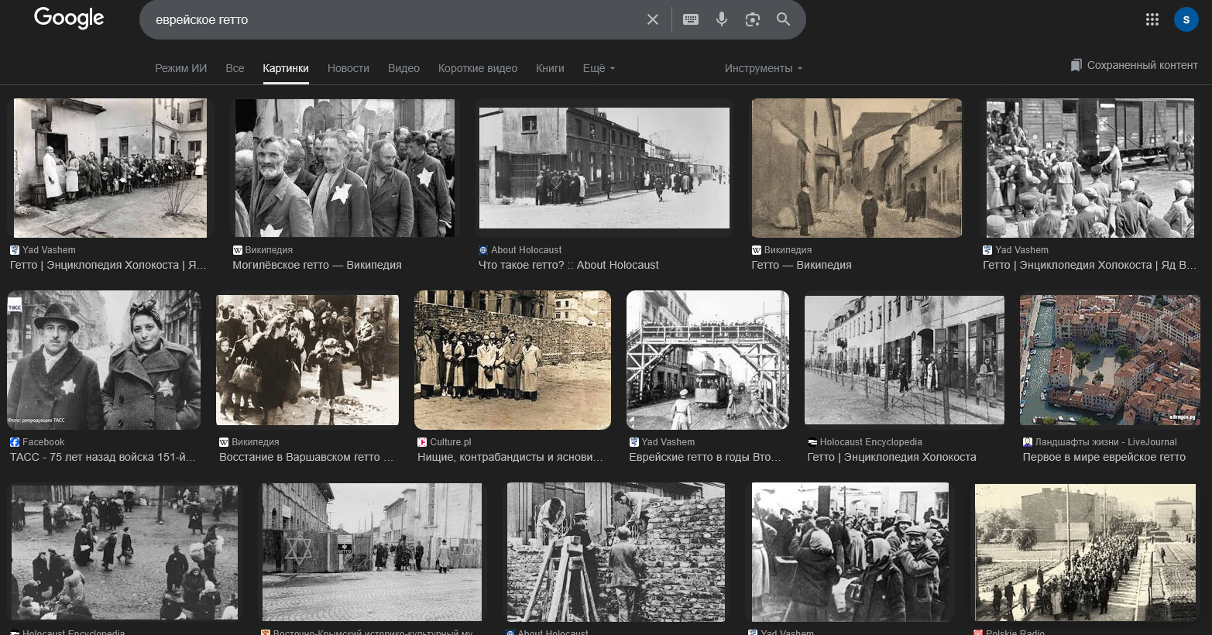The width and height of the screenshot is (1212, 635).
Task: Select the Короткие видео tab
Action: pyautogui.click(x=477, y=68)
